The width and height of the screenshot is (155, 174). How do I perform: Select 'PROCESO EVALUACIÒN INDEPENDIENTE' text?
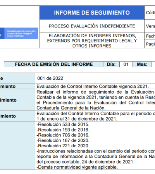(x=92, y=26)
